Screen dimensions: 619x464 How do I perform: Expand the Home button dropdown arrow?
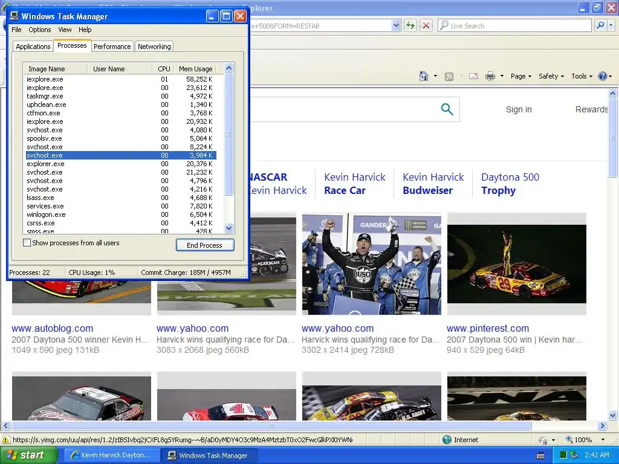tap(435, 76)
